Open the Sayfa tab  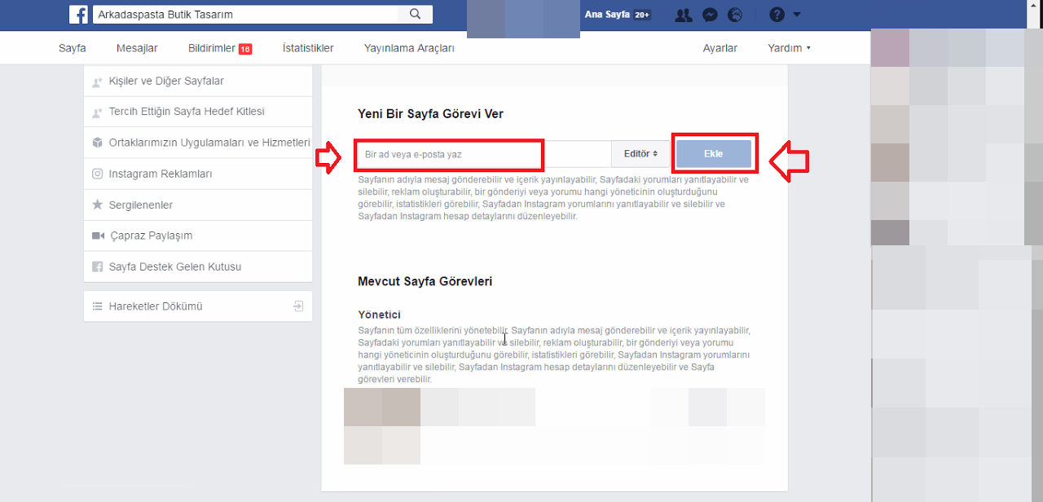[x=73, y=48]
